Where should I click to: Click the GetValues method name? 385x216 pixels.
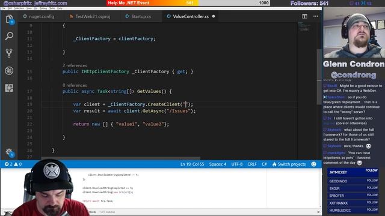coord(149,91)
